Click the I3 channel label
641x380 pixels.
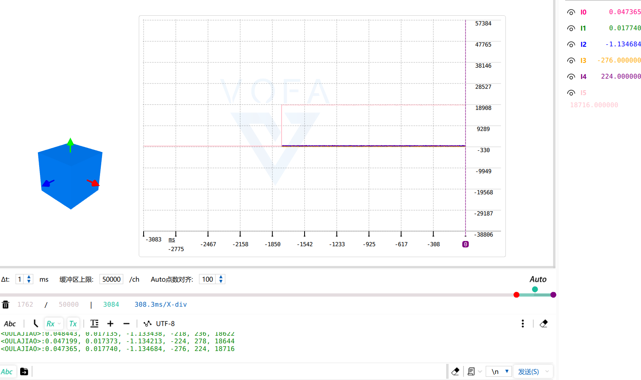tap(583, 60)
